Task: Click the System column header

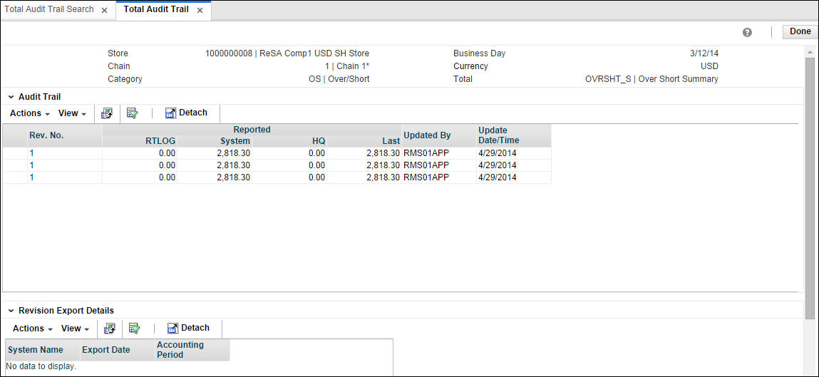Action: click(x=215, y=141)
